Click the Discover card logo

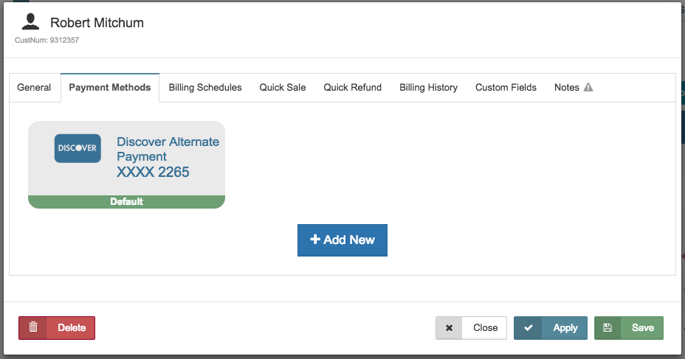pyautogui.click(x=78, y=148)
